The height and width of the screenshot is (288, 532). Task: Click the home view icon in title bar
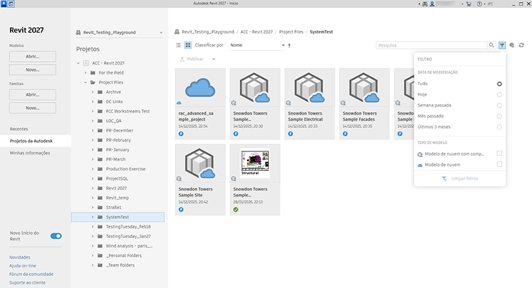tap(11, 4)
